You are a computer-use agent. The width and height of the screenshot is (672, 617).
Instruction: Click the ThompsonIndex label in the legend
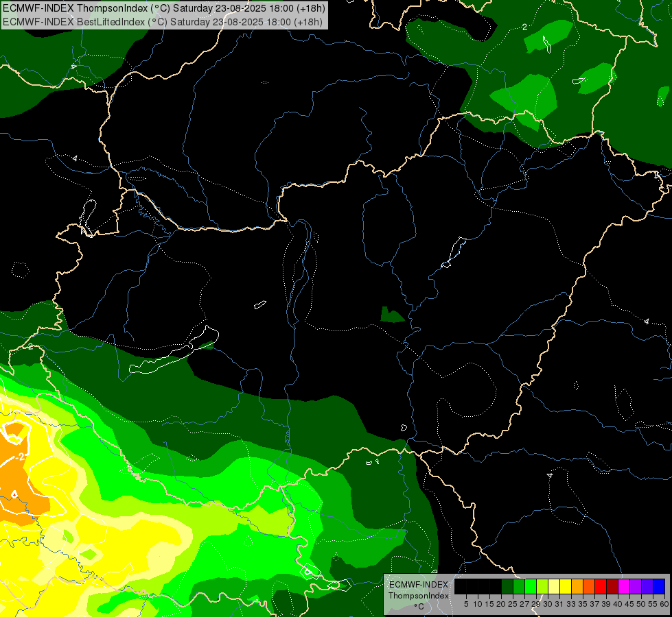[419, 596]
